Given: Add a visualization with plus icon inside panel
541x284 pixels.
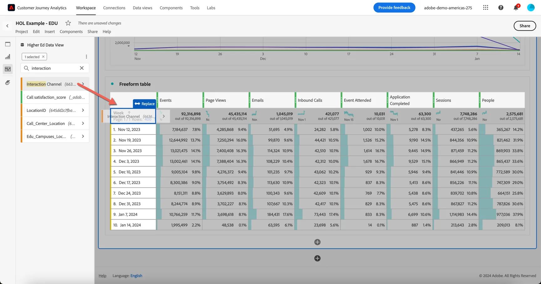Looking at the screenshot, I should (x=317, y=242).
